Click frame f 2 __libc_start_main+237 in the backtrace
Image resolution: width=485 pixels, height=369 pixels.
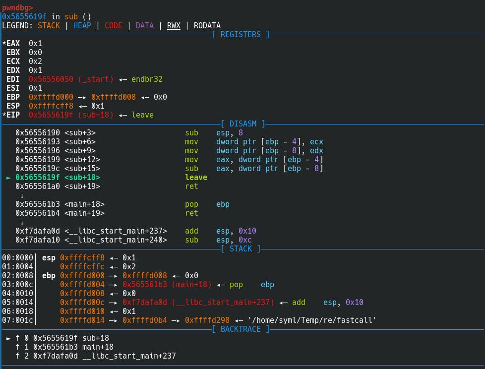click(96, 356)
